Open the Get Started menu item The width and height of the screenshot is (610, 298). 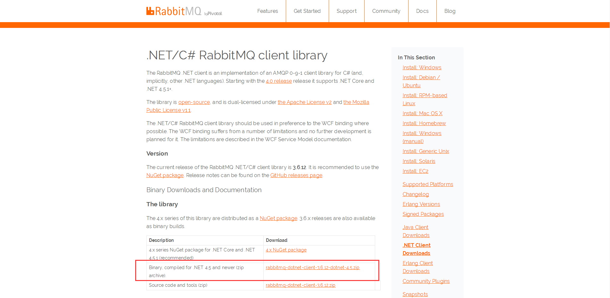(307, 11)
